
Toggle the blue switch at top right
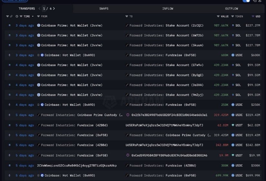(246, 1)
